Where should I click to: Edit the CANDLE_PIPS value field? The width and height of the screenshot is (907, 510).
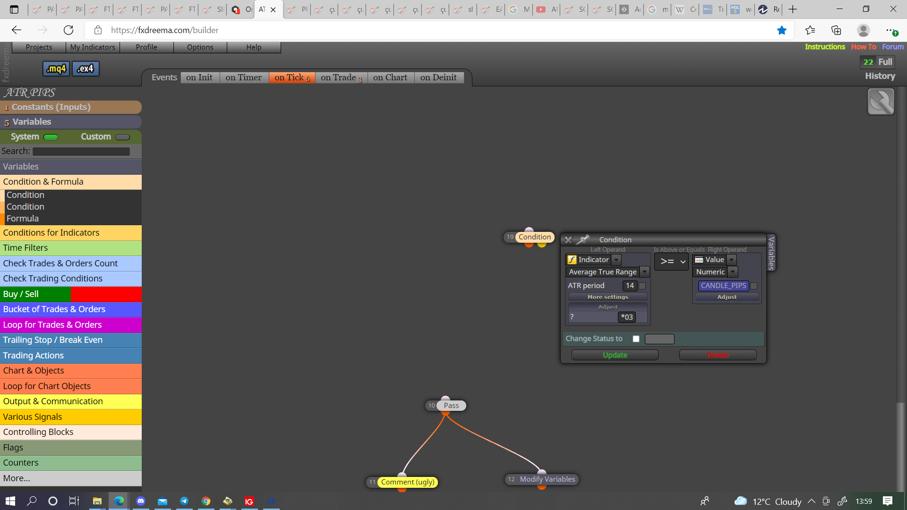723,286
